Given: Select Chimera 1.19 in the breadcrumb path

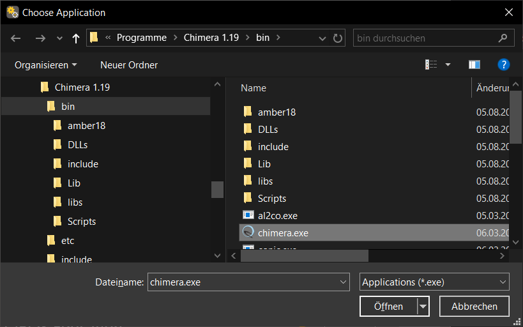Looking at the screenshot, I should click(x=211, y=38).
